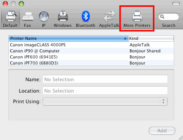
Task: Select Canon imageCLASS 4000PS row
Action: click(x=91, y=45)
